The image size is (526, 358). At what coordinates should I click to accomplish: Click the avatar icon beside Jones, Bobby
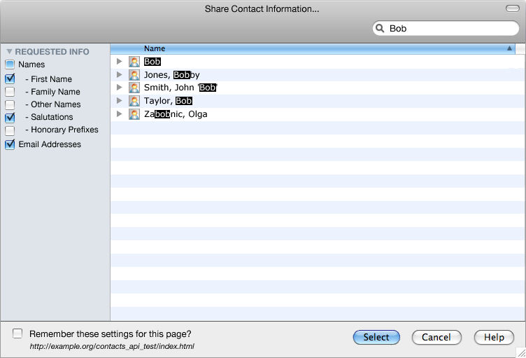click(134, 75)
